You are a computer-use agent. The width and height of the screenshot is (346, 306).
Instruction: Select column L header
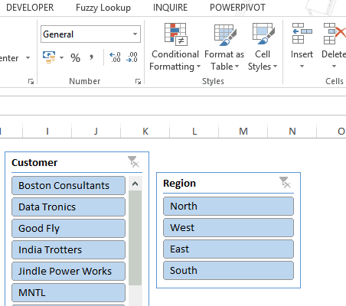pos(194,131)
